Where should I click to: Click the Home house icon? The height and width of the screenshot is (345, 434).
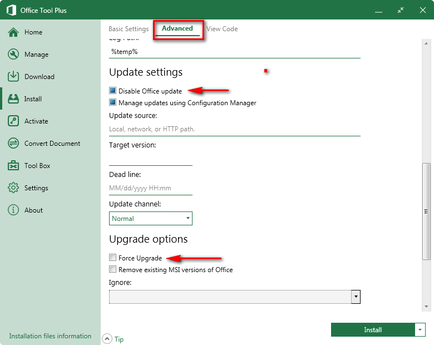pyautogui.click(x=13, y=32)
